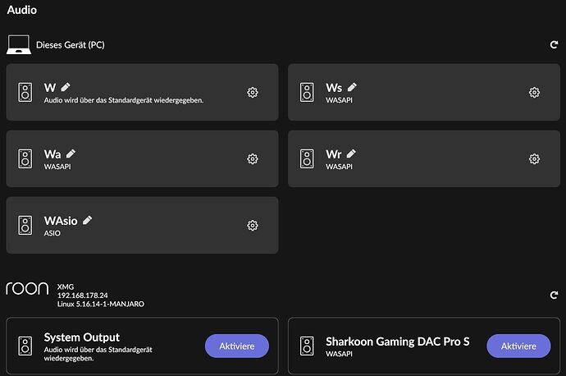Click pencil icon beside Wr name
This screenshot has height=376, width=566.
(x=351, y=154)
